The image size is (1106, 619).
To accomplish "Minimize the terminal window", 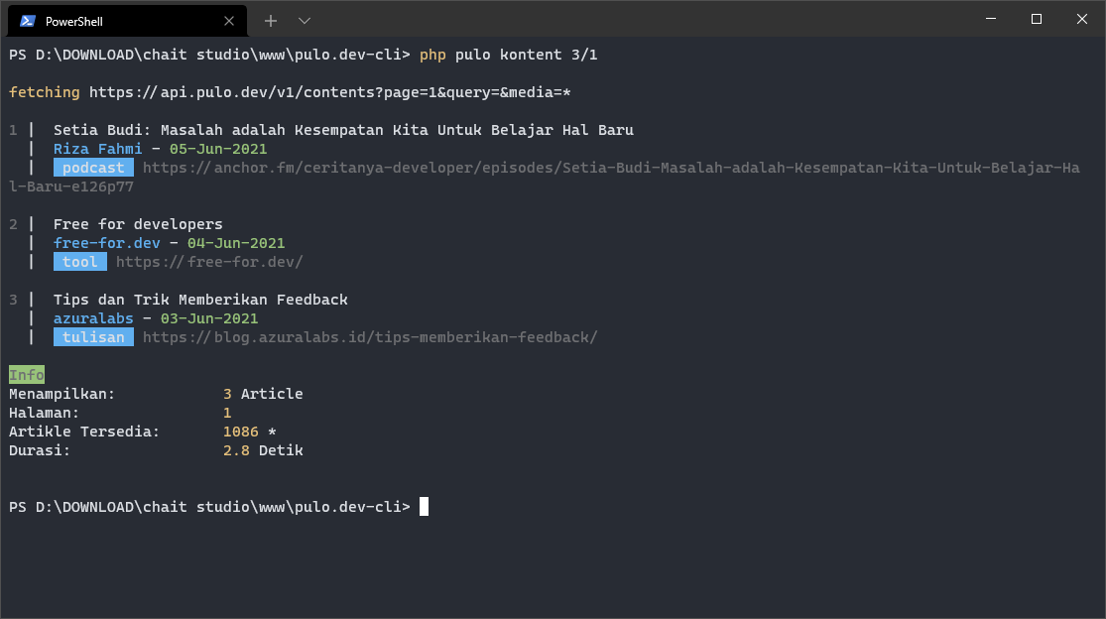I will [x=991, y=19].
